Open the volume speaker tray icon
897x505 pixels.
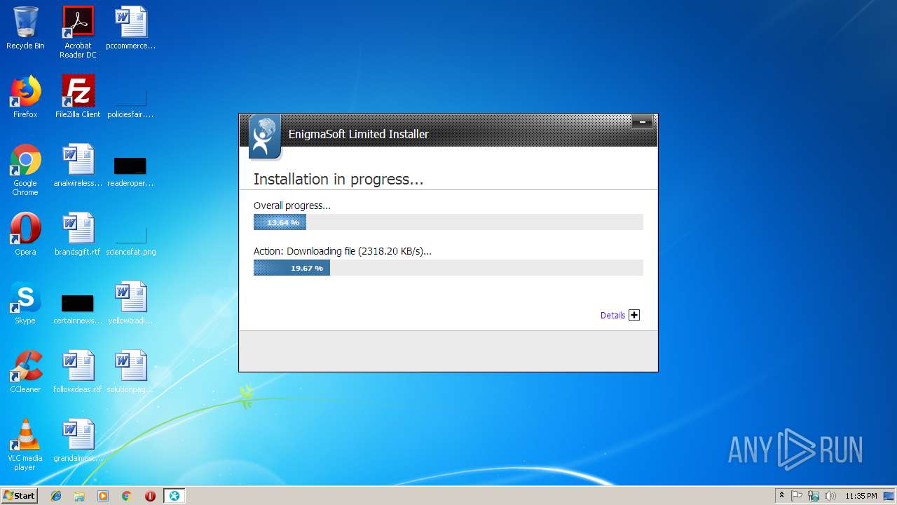pyautogui.click(x=830, y=496)
